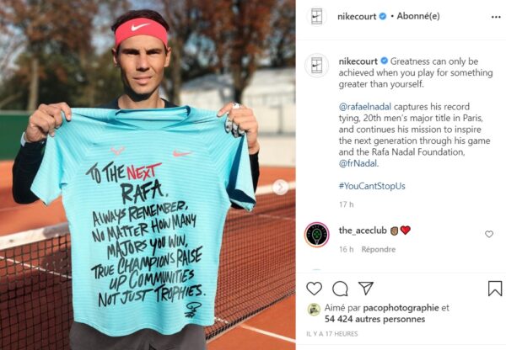Open the nikecourt username in the header
506x350 pixels.
[357, 17]
